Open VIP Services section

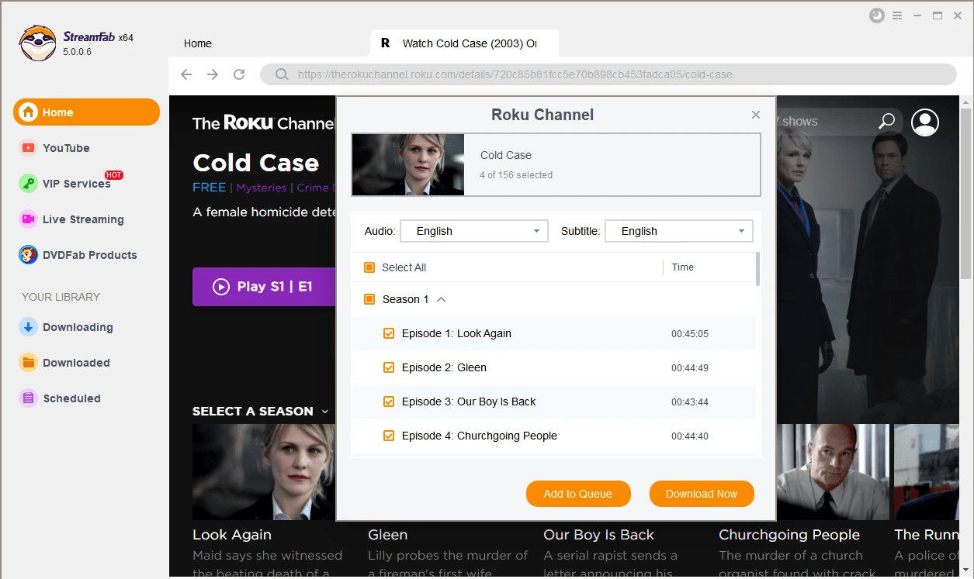click(76, 184)
